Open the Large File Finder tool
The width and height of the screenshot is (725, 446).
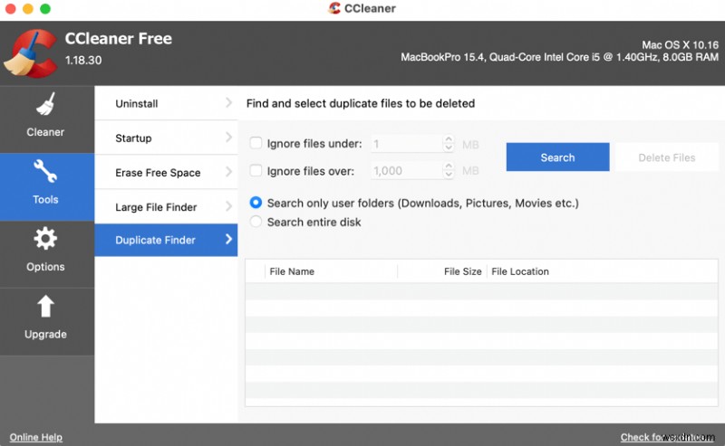pos(166,206)
